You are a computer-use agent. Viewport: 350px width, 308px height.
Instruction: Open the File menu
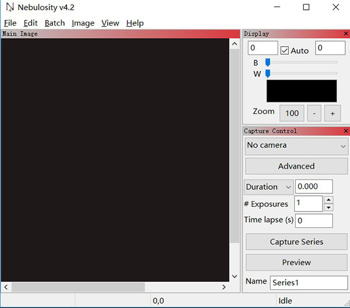point(10,23)
